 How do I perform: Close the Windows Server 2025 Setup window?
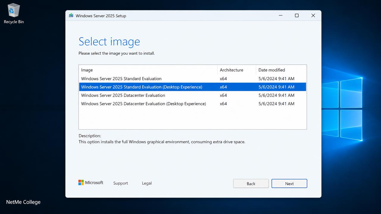pos(313,15)
